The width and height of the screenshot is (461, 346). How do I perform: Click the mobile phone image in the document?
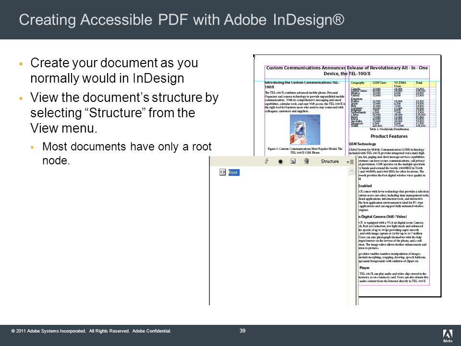[x=305, y=130]
